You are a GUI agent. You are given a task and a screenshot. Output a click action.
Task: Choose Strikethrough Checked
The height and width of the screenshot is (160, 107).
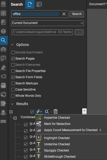(71, 157)
